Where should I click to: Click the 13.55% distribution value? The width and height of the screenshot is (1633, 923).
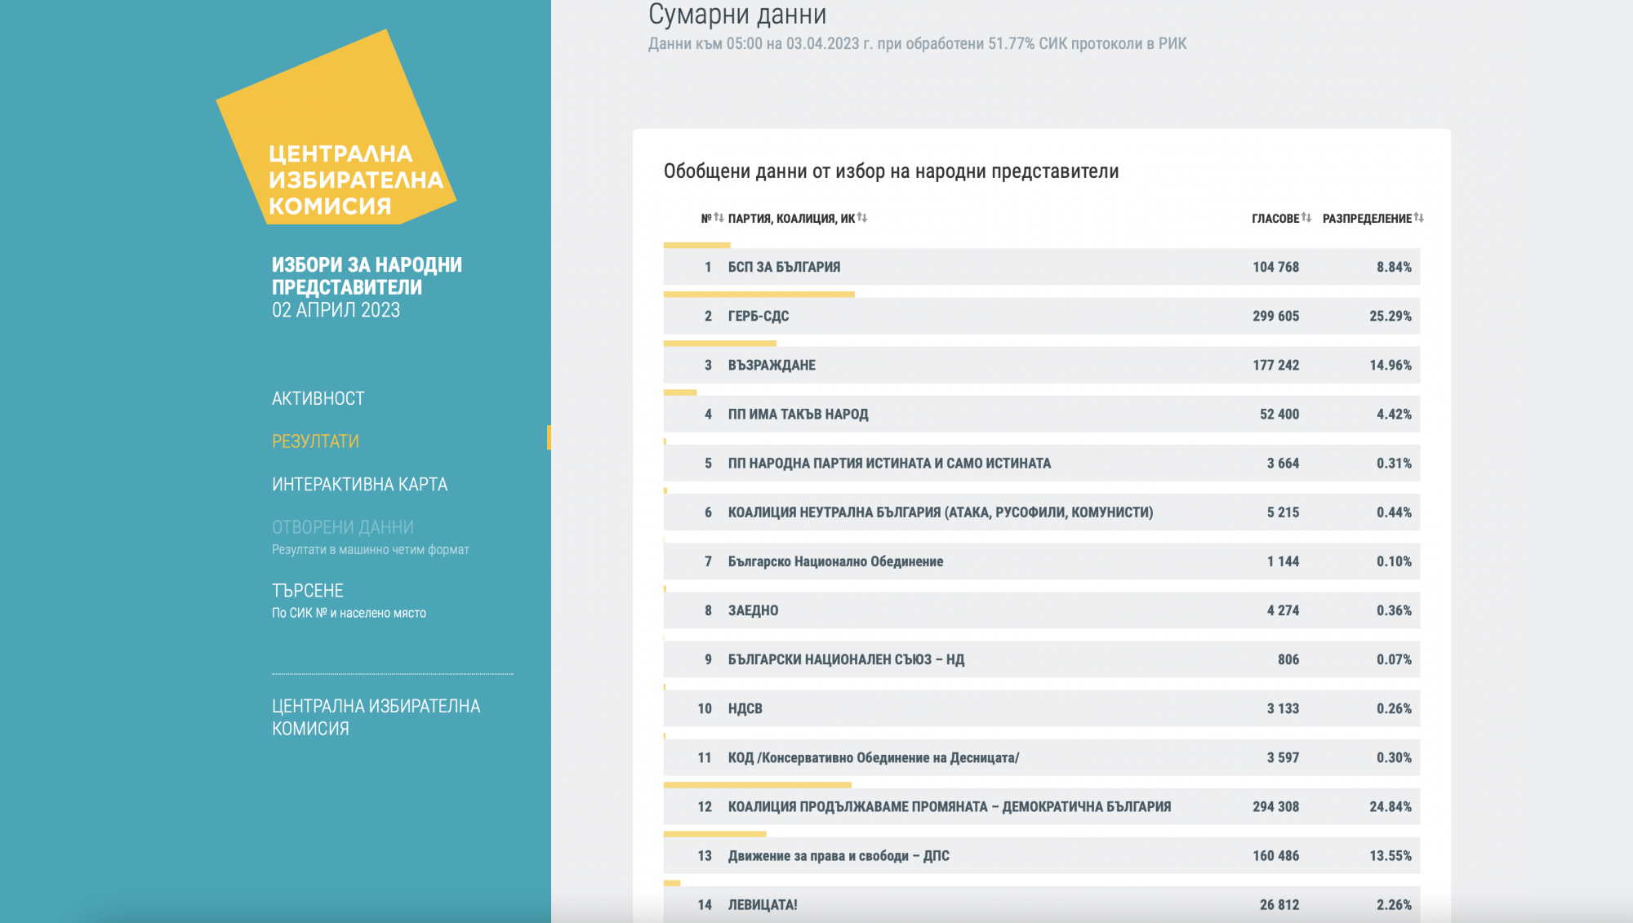[x=1390, y=855]
